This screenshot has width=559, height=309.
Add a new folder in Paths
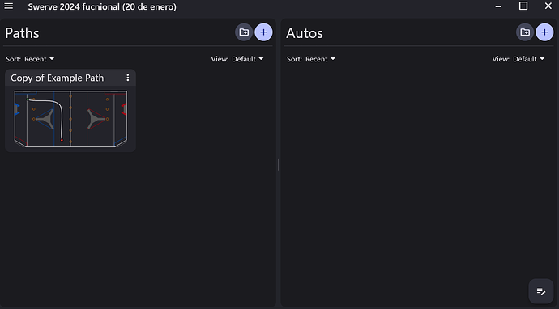tap(244, 32)
